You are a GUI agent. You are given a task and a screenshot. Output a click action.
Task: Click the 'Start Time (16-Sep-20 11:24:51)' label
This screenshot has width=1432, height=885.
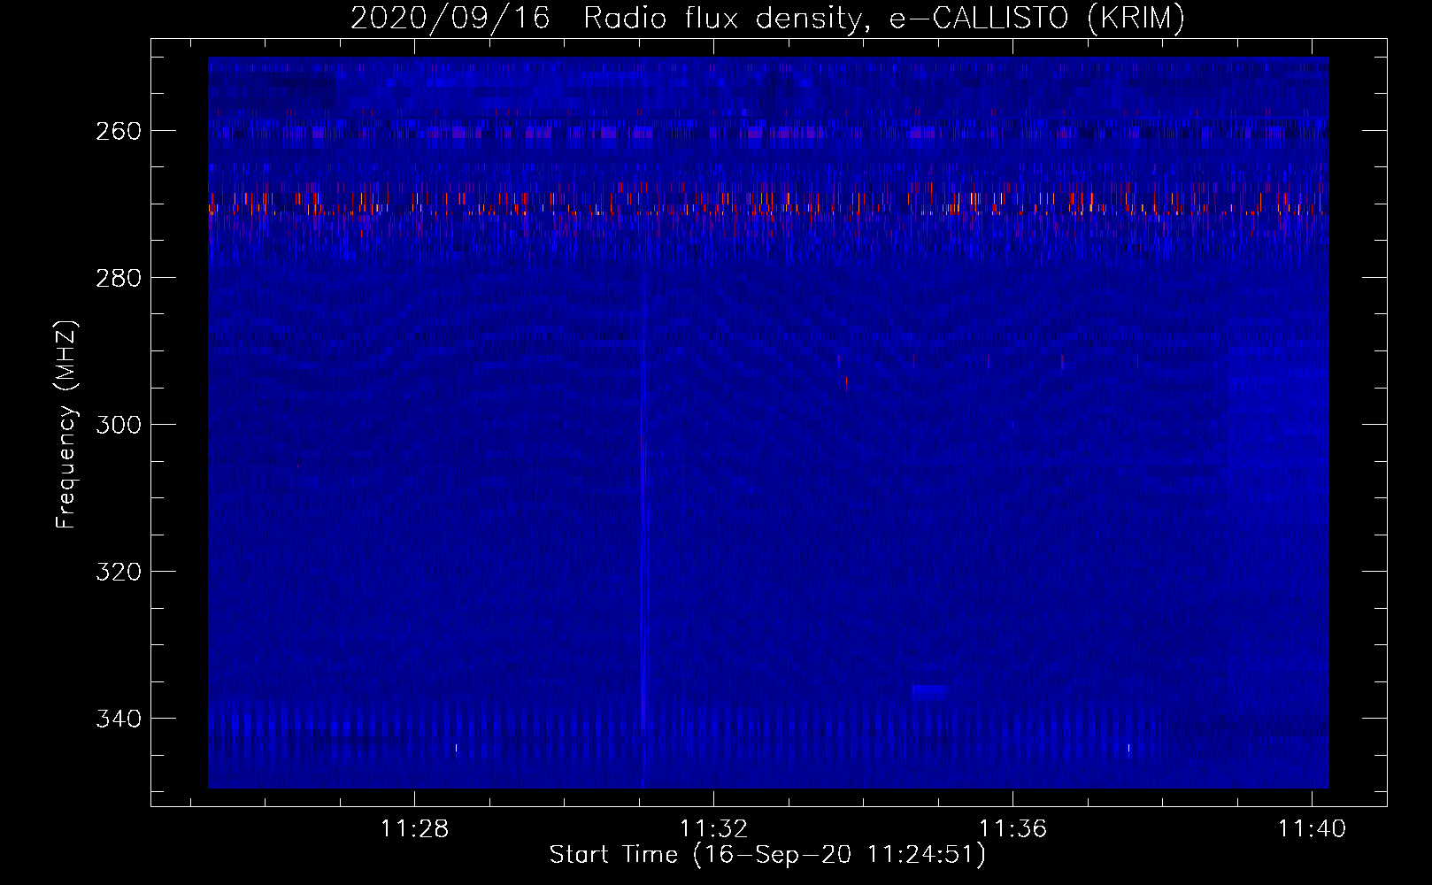(767, 855)
